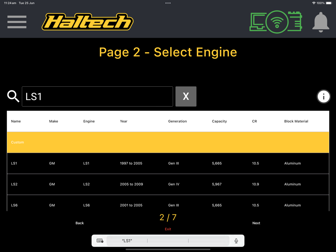Screen dimensions: 336x252
Task: Click the Capacity column header
Action: coord(219,121)
